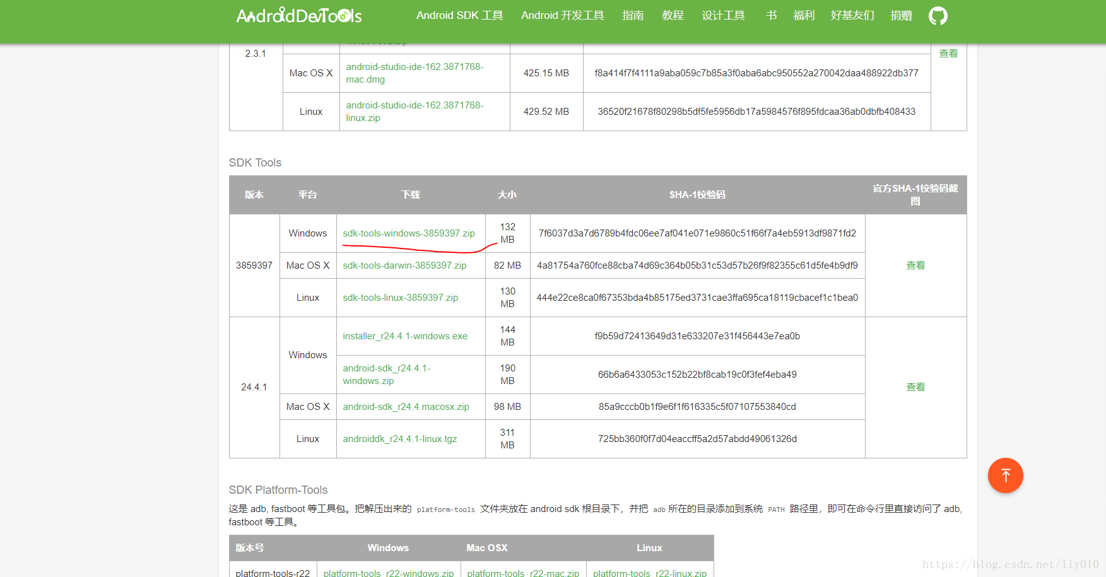The width and height of the screenshot is (1106, 577).
Task: Select hash 66b6a6433053c152b22bf8cab19c0f3fef4eba49
Action: tap(697, 375)
